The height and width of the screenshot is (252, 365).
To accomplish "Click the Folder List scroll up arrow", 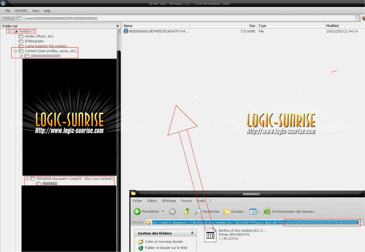I will [119, 31].
